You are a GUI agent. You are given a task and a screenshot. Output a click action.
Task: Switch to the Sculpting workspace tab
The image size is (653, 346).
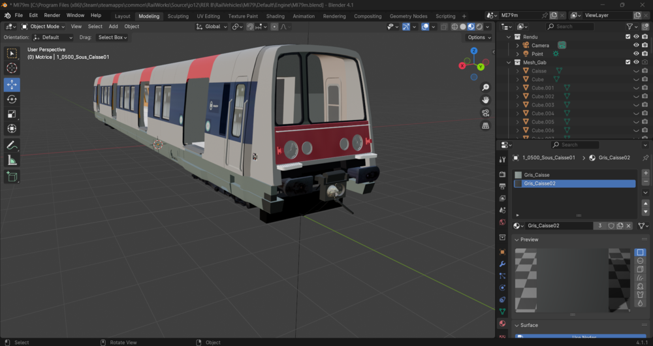178,16
